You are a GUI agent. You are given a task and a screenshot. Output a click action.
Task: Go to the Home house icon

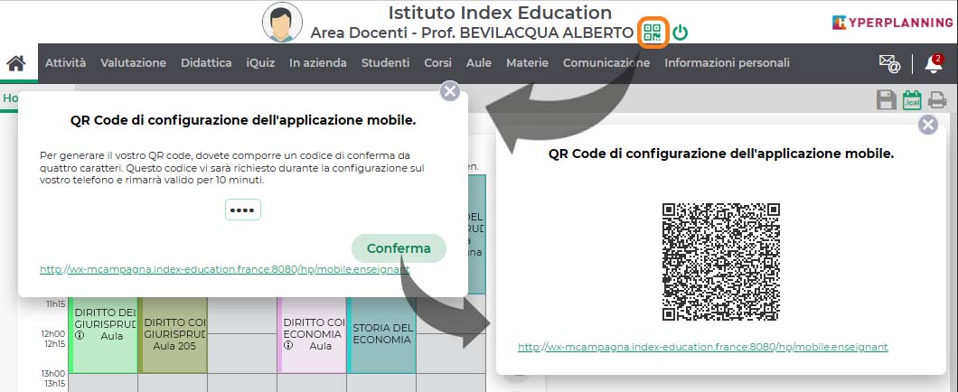point(16,63)
